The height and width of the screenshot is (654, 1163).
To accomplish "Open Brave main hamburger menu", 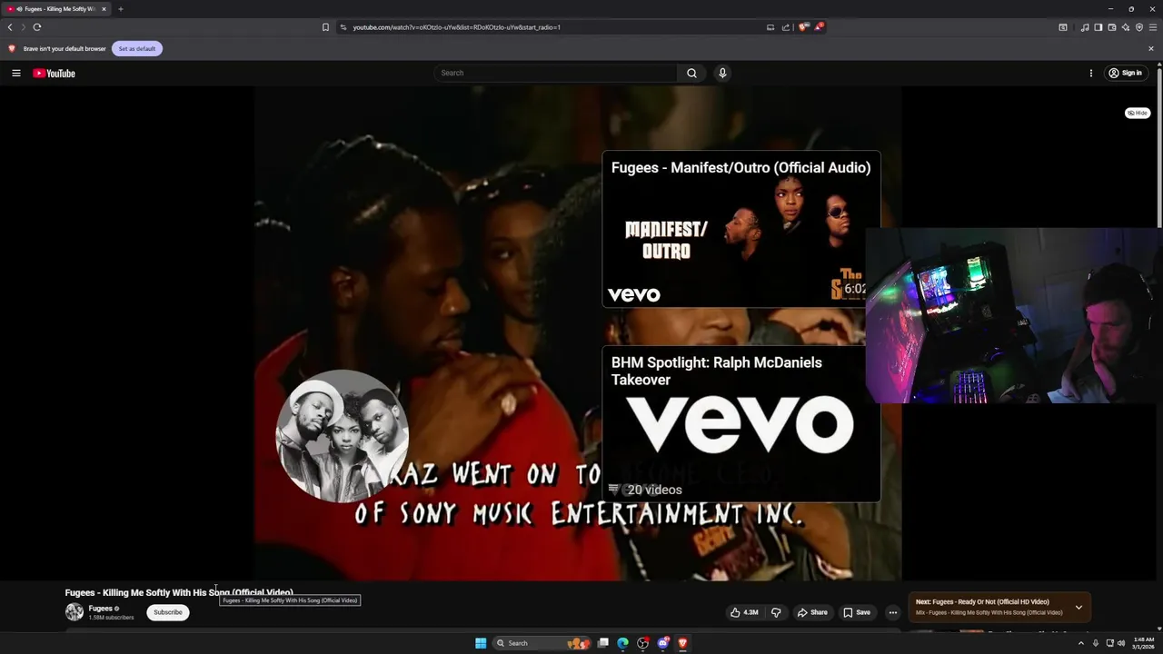I will tap(1153, 27).
